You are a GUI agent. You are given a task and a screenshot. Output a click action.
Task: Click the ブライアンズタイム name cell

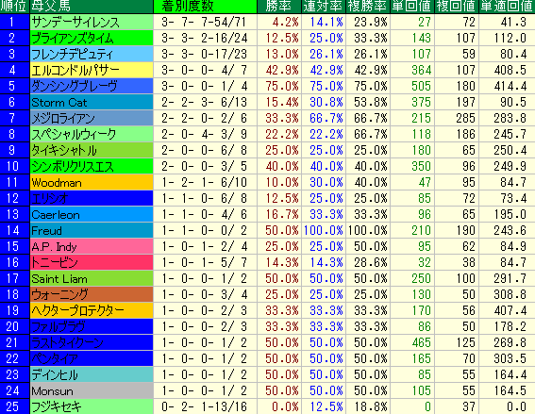92,39
